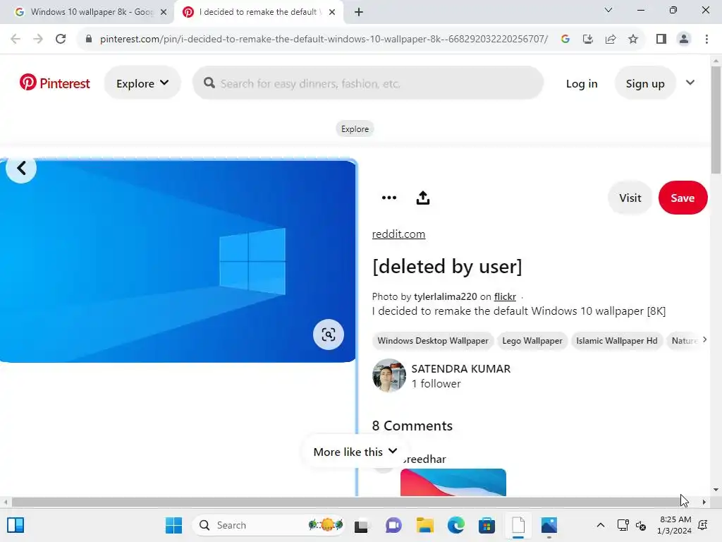This screenshot has height=542, width=722.
Task: Toggle the browser side panel
Action: pyautogui.click(x=661, y=39)
